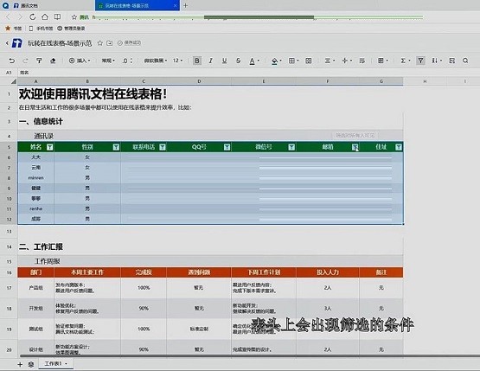Toggle strikethrough formatting
Screen dimensions: 480x371
pyautogui.click(x=238, y=61)
